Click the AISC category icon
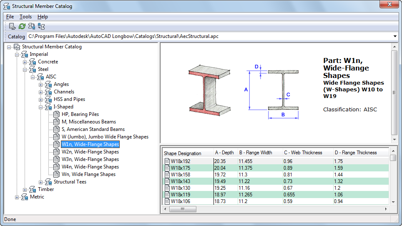The width and height of the screenshot is (402, 226). point(40,77)
